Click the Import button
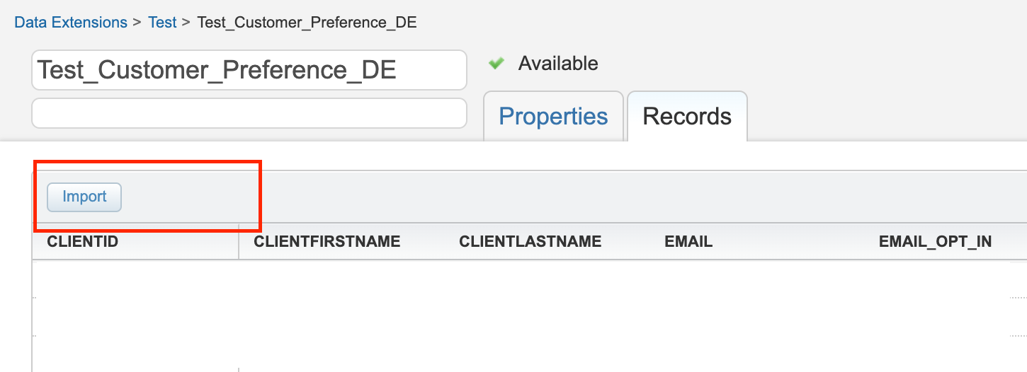 pos(84,197)
